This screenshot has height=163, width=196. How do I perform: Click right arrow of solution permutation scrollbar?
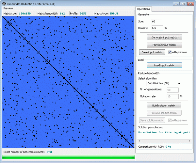(189, 141)
